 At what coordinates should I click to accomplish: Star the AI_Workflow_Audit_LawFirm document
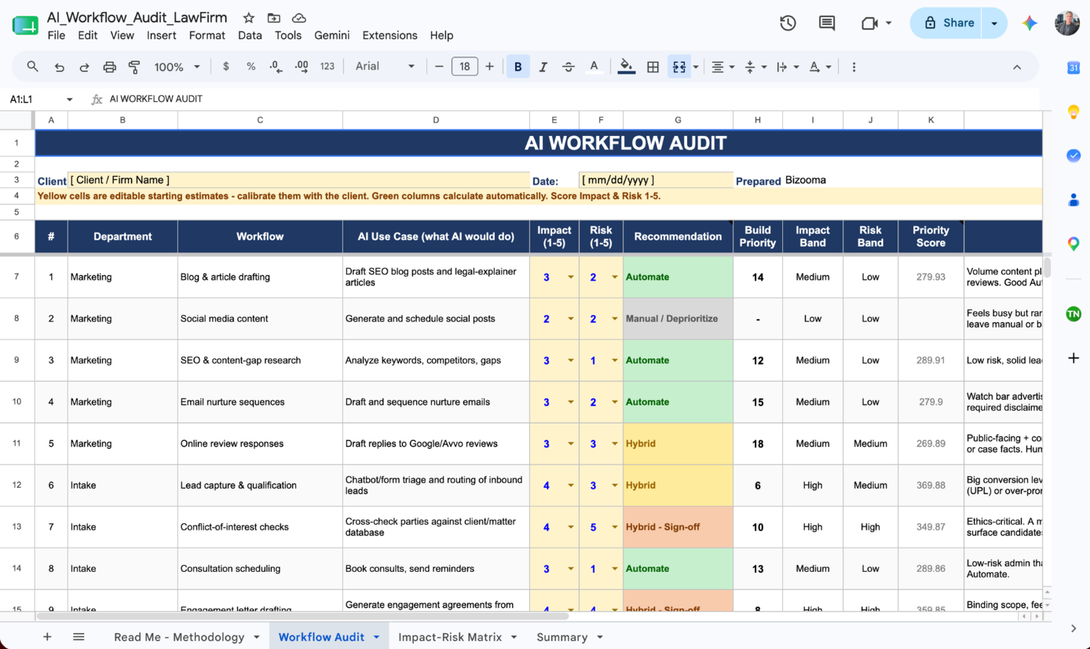248,17
